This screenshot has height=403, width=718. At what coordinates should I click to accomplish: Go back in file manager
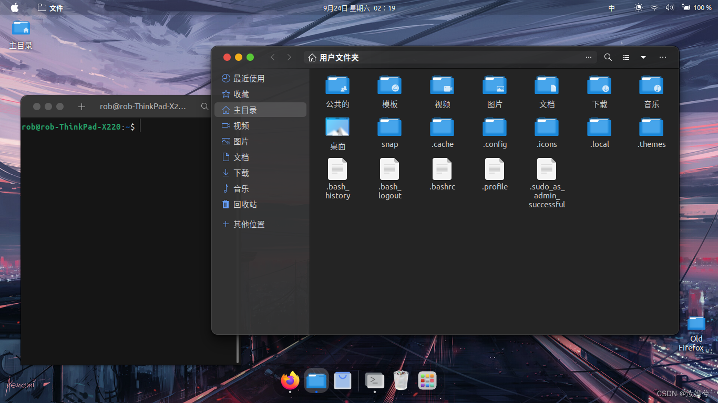(272, 57)
